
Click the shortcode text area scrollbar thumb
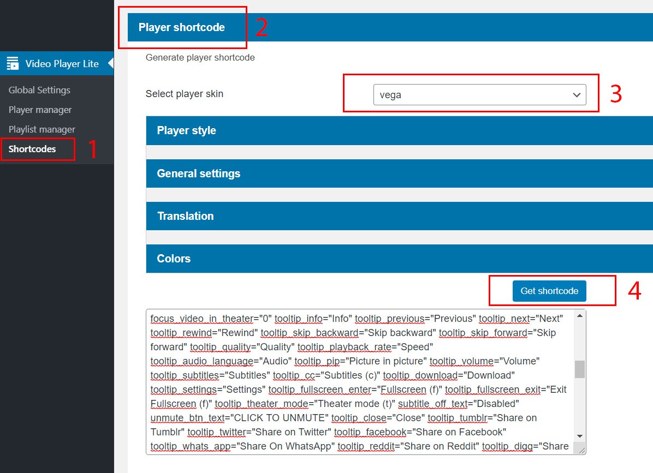coord(580,369)
